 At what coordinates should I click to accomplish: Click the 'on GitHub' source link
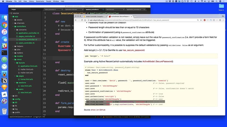[101, 110]
